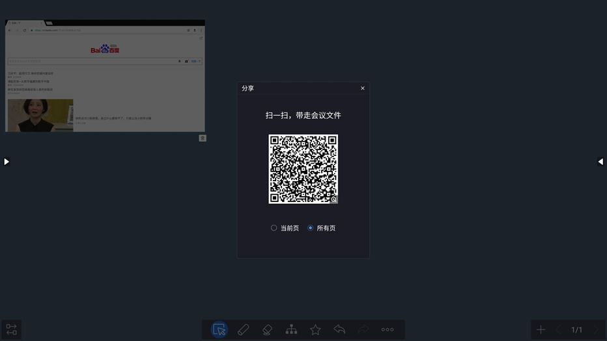Expand the left side panel arrow
This screenshot has height=341, width=607.
point(7,162)
